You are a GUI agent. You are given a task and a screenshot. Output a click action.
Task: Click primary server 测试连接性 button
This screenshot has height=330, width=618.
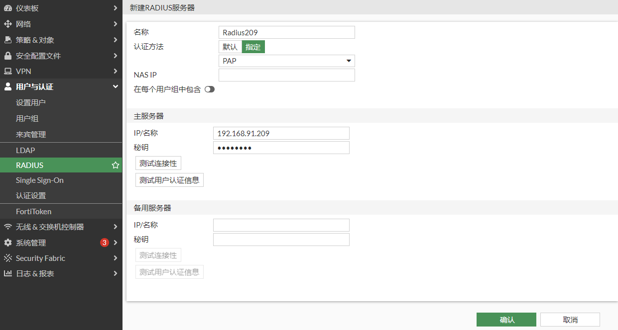pyautogui.click(x=158, y=163)
